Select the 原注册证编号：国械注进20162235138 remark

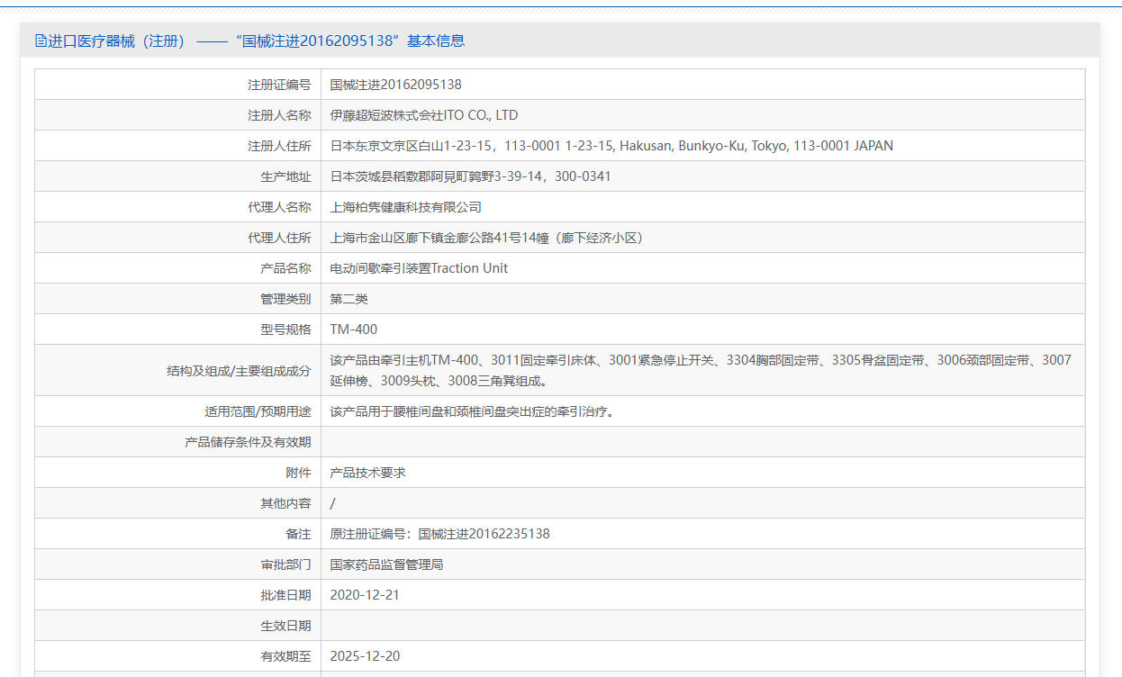tap(439, 534)
